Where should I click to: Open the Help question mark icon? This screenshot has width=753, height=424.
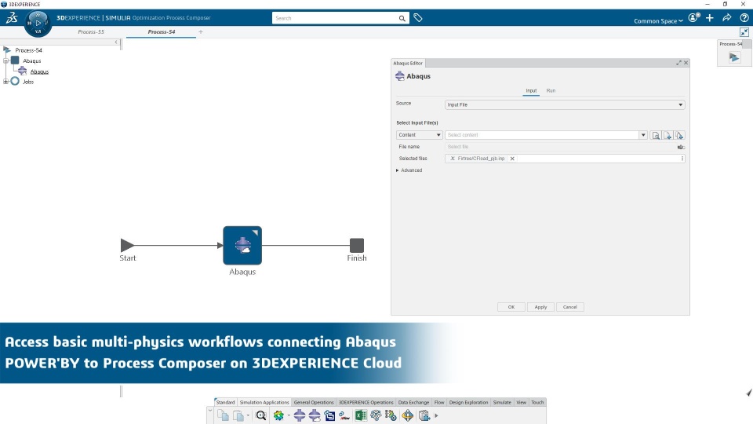coord(744,18)
